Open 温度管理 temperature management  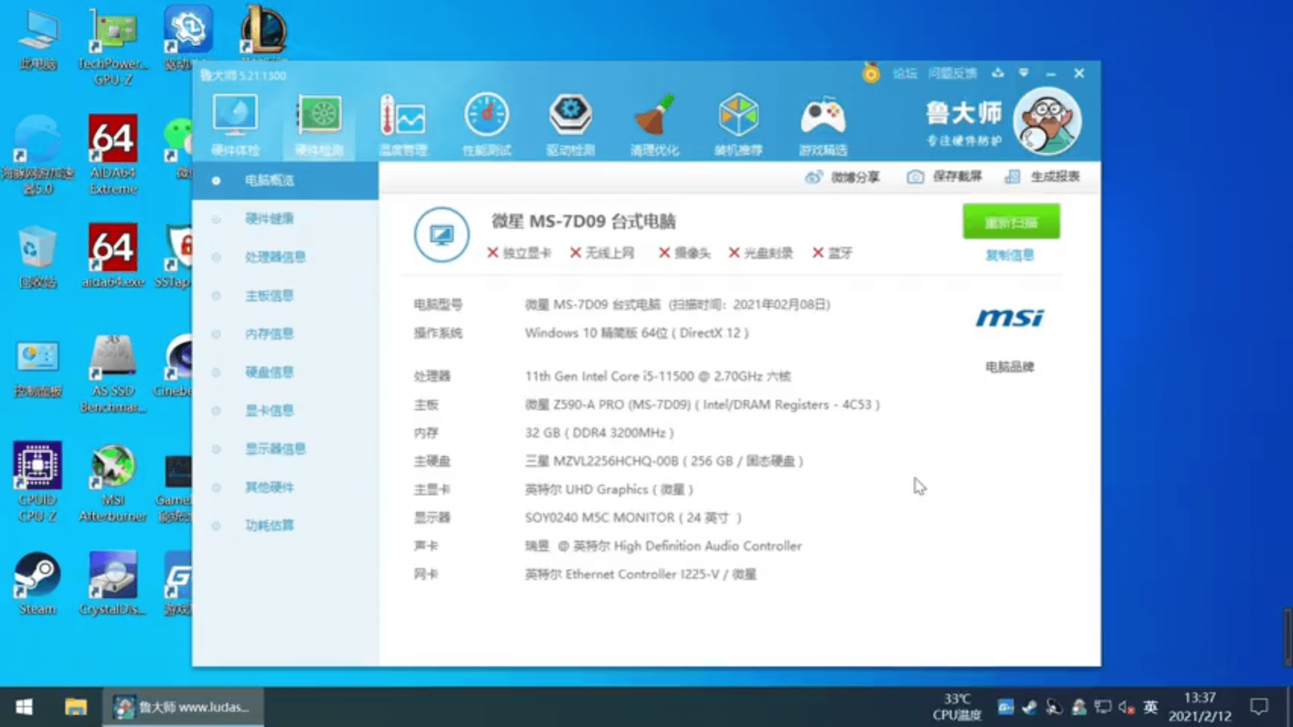click(x=403, y=125)
